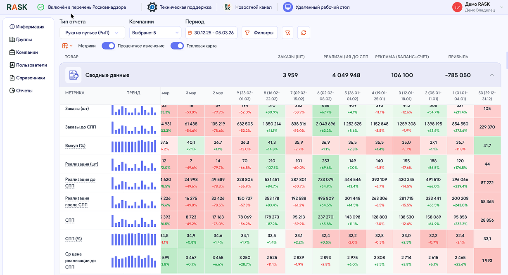The height and width of the screenshot is (275, 508).
Task: Collapse the Сводные данные section
Action: tap(491, 75)
